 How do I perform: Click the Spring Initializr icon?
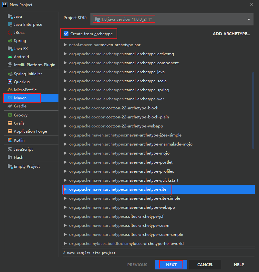10,74
